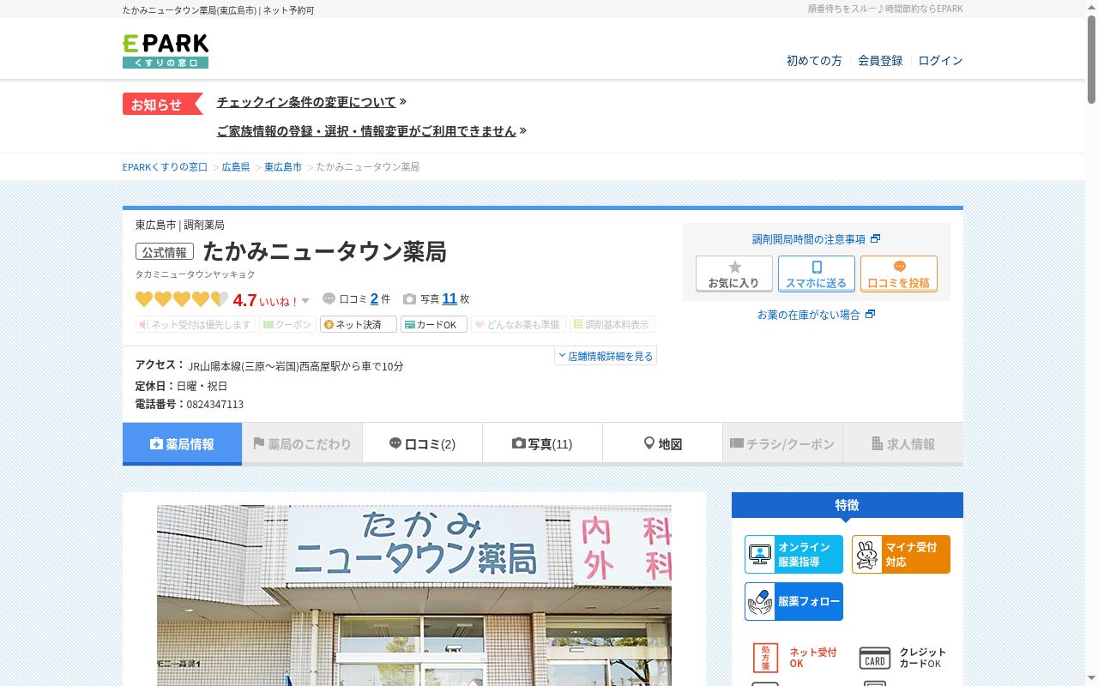Click the speech bubble icon in 口コミを投稿 button
The width and height of the screenshot is (1098, 686).
click(x=899, y=267)
